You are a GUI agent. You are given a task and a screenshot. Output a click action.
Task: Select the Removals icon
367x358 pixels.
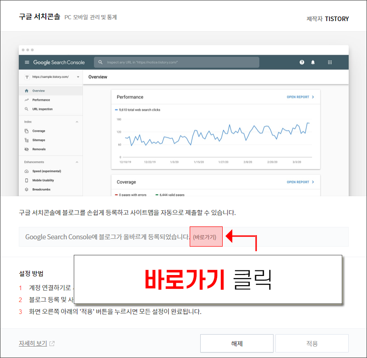27,149
